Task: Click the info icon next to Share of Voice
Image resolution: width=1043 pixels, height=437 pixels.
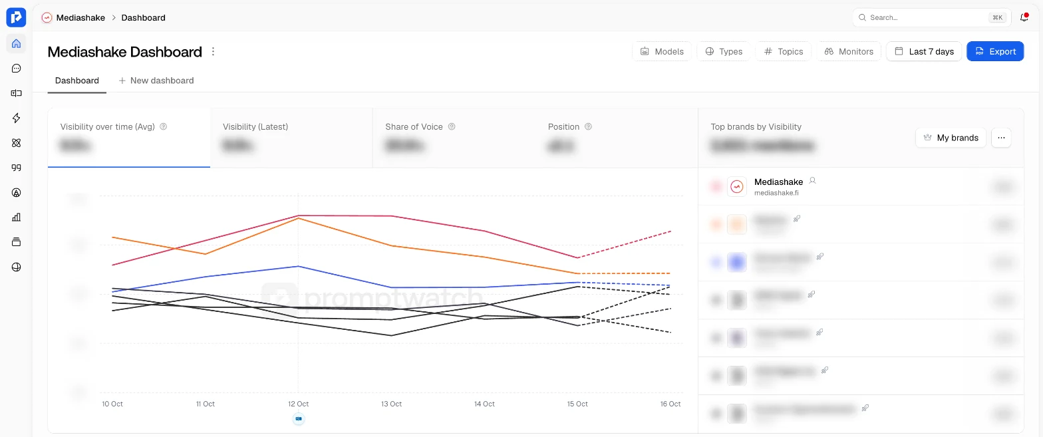Action: click(x=452, y=126)
